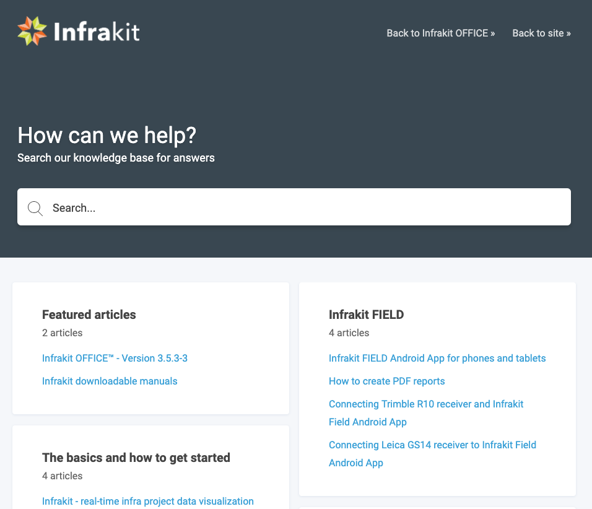Open the real-time infra project data visualization article
592x509 pixels.
147,501
